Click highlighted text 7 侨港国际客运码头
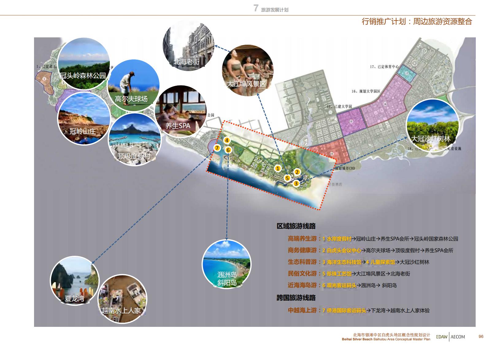487x344 pixels. (344, 311)
